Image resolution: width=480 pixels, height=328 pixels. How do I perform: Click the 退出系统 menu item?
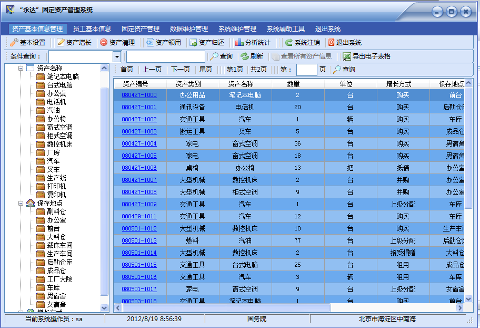point(328,29)
